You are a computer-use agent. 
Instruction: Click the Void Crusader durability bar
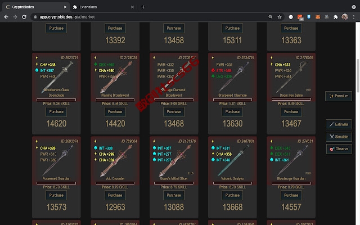[115, 183]
